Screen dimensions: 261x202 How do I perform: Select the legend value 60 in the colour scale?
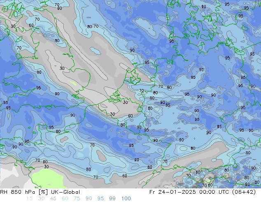(65, 199)
